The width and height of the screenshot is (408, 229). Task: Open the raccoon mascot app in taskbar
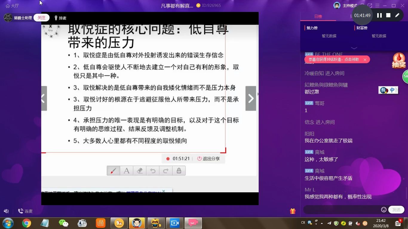156,223
